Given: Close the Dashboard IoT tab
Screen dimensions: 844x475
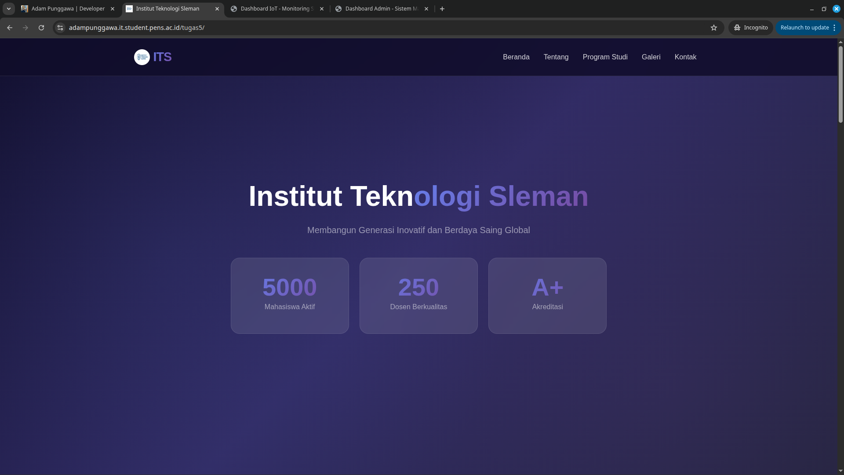Looking at the screenshot, I should click(x=322, y=8).
